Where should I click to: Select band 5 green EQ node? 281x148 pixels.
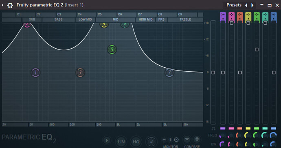[x=112, y=49]
